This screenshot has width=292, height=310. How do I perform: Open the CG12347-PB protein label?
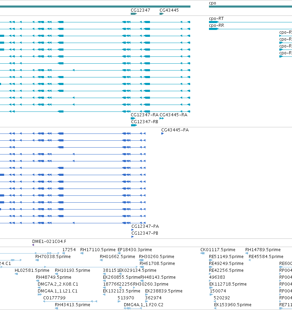tap(145, 233)
